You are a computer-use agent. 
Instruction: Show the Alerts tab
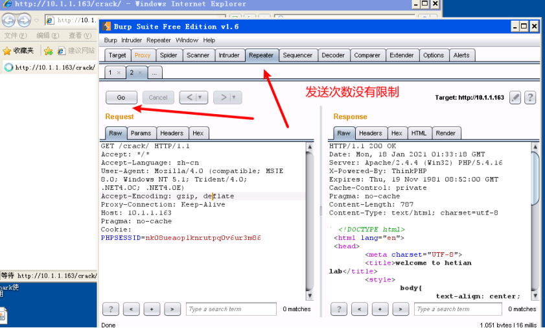[x=461, y=55]
